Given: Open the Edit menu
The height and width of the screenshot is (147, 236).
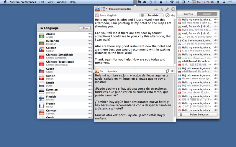Looking at the screenshot, I should (x=42, y=2).
